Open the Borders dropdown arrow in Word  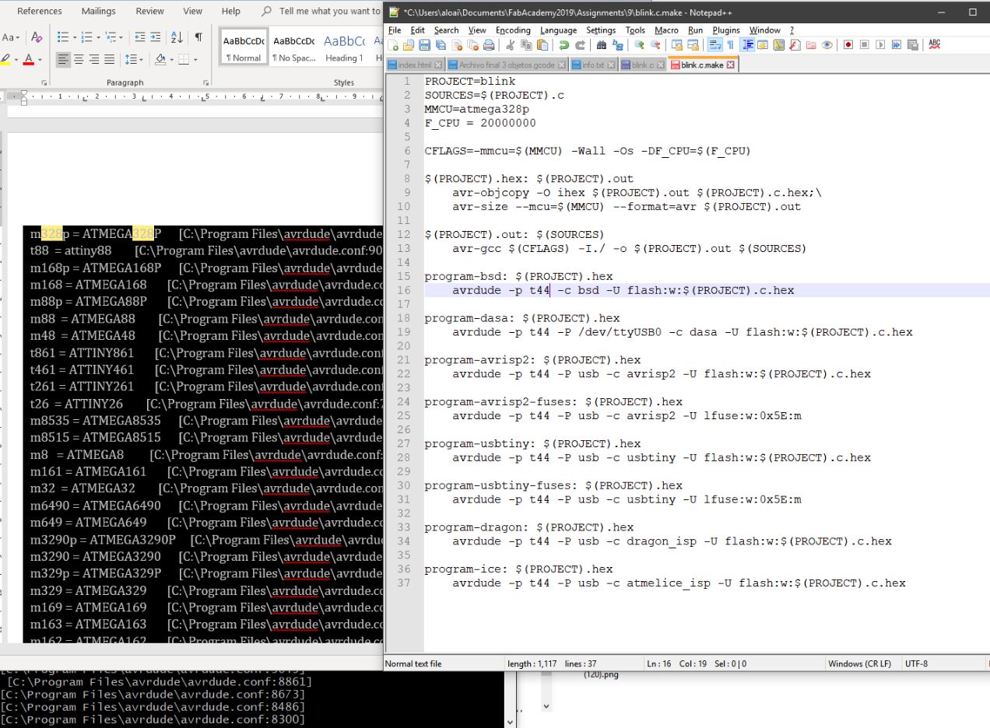click(x=195, y=59)
